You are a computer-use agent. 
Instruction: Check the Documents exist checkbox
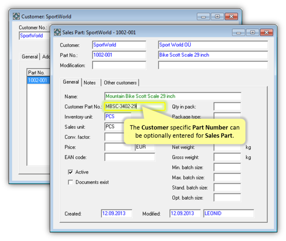pos(70,182)
